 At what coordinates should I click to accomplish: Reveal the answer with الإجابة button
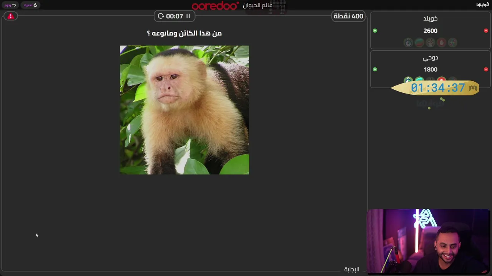351,269
